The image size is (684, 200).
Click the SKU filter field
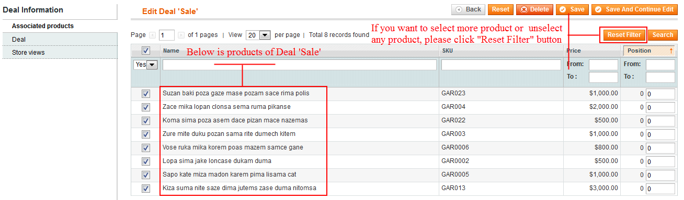tap(501, 65)
